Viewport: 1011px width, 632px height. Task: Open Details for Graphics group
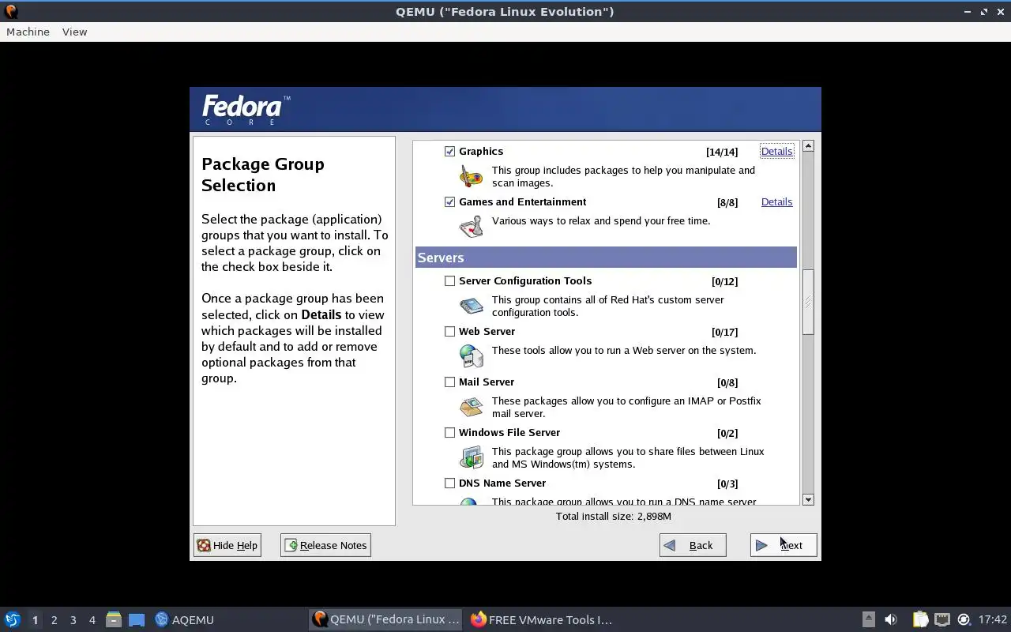coord(776,152)
